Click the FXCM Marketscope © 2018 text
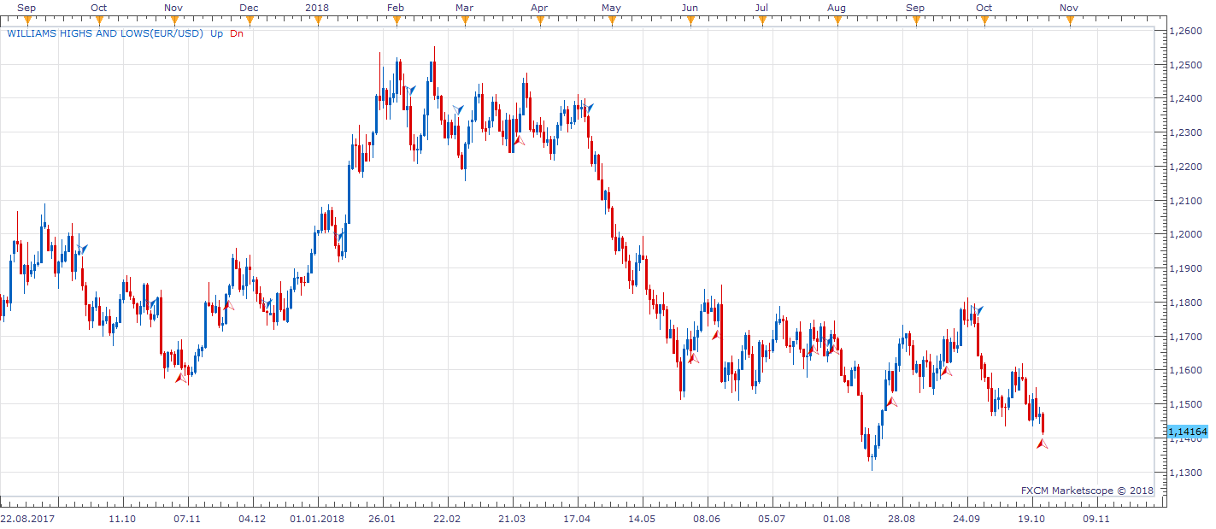The width and height of the screenshot is (1216, 529). 1087,491
